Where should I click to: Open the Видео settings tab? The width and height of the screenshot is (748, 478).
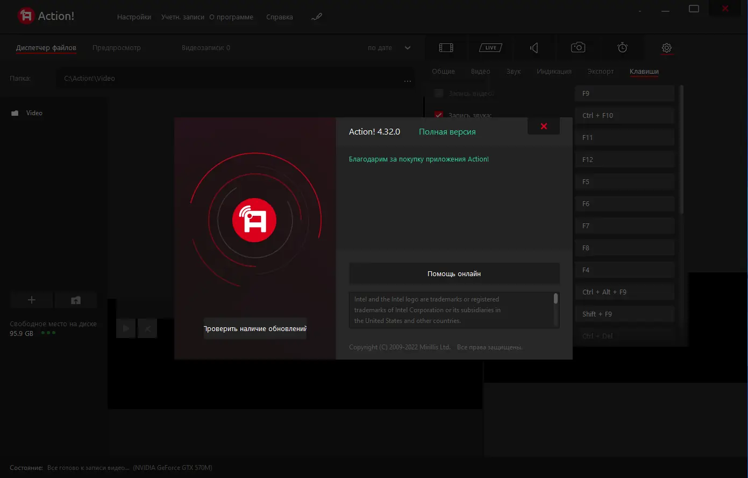481,72
